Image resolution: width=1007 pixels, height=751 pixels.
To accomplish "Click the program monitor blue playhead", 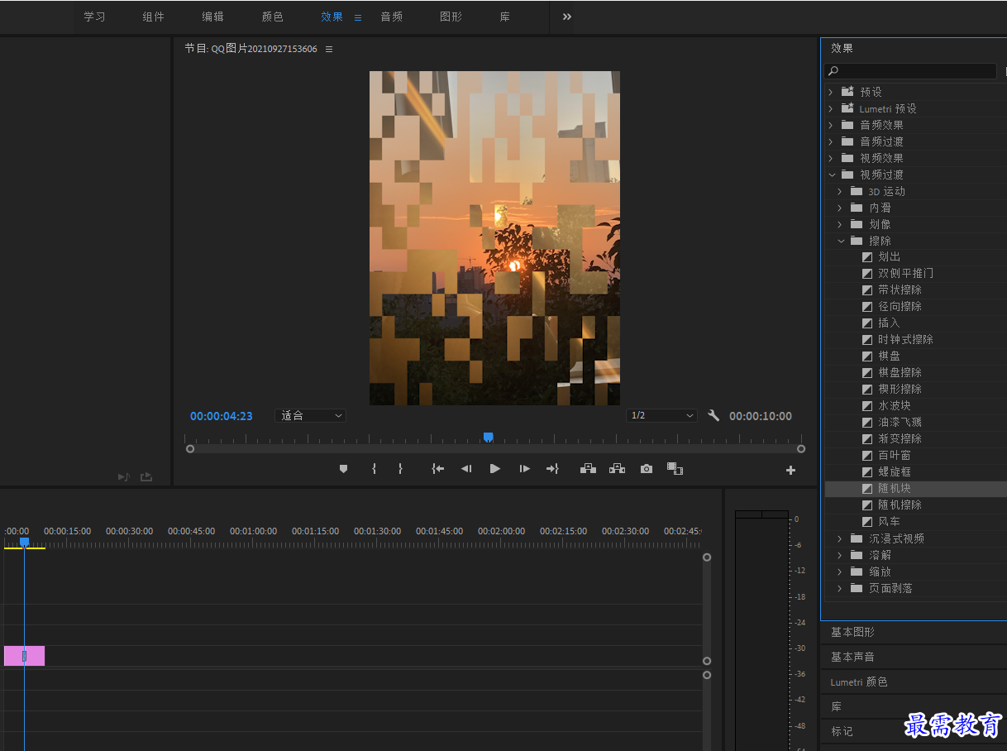I will (489, 437).
